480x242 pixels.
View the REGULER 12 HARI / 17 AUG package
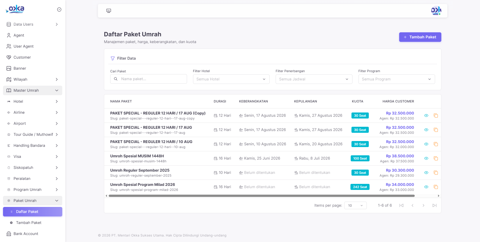[426, 130]
